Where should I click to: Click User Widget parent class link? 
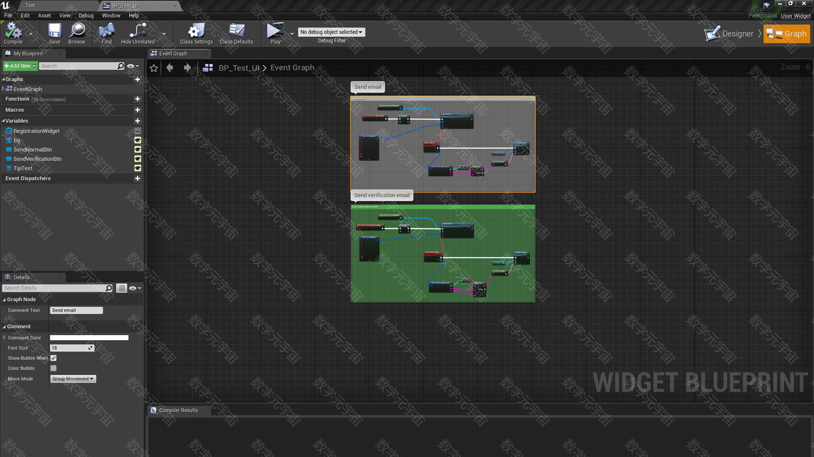coord(796,16)
